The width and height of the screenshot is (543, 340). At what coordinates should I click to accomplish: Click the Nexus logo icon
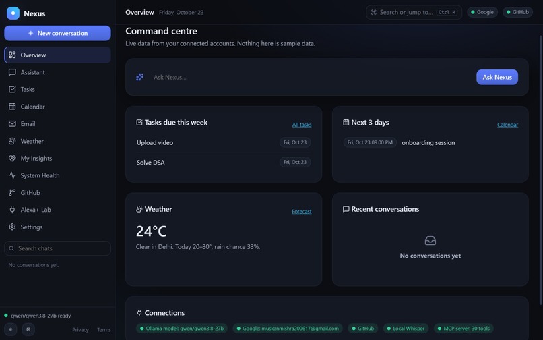click(13, 13)
